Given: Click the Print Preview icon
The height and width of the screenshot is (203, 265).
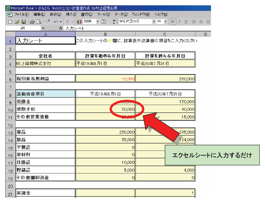Looking at the screenshot, I should [x=39, y=22].
